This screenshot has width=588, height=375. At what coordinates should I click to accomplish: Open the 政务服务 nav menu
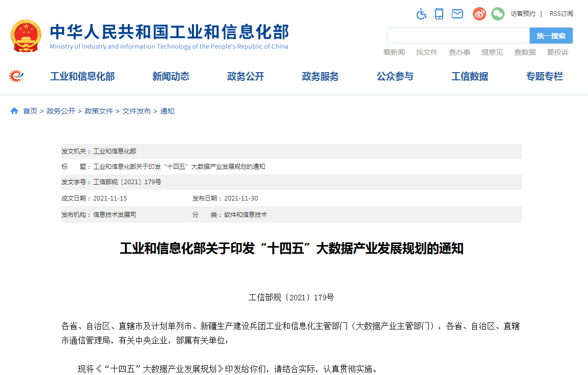coord(320,77)
